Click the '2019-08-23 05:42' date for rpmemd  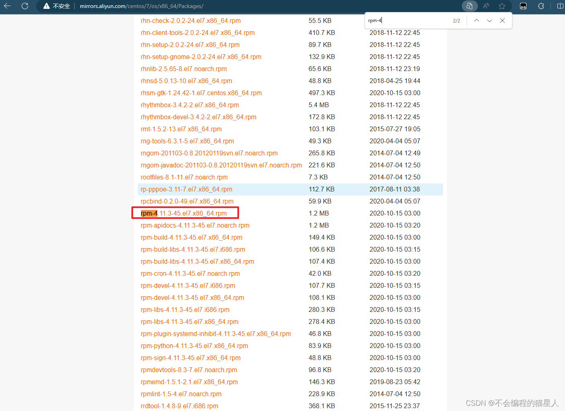pos(395,382)
